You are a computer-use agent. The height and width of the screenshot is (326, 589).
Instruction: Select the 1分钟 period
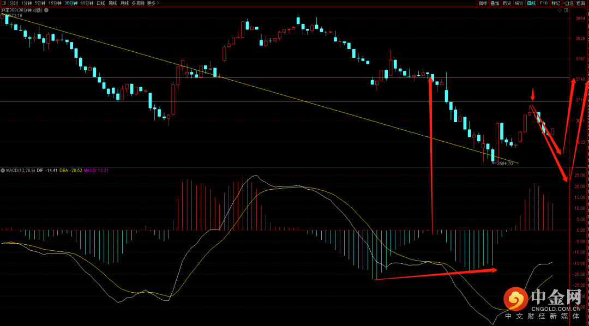27,3
